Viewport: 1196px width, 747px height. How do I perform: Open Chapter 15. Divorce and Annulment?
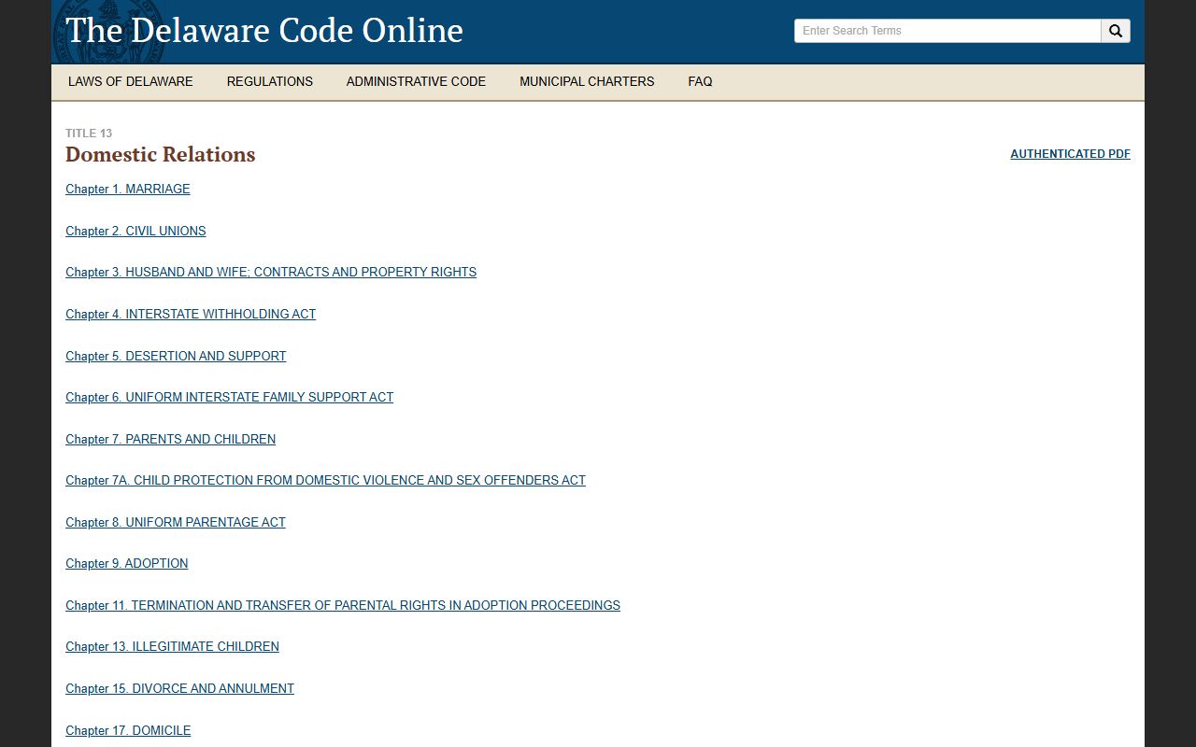(x=179, y=688)
